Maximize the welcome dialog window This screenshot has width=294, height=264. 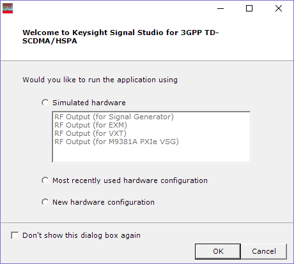pyautogui.click(x=249, y=8)
